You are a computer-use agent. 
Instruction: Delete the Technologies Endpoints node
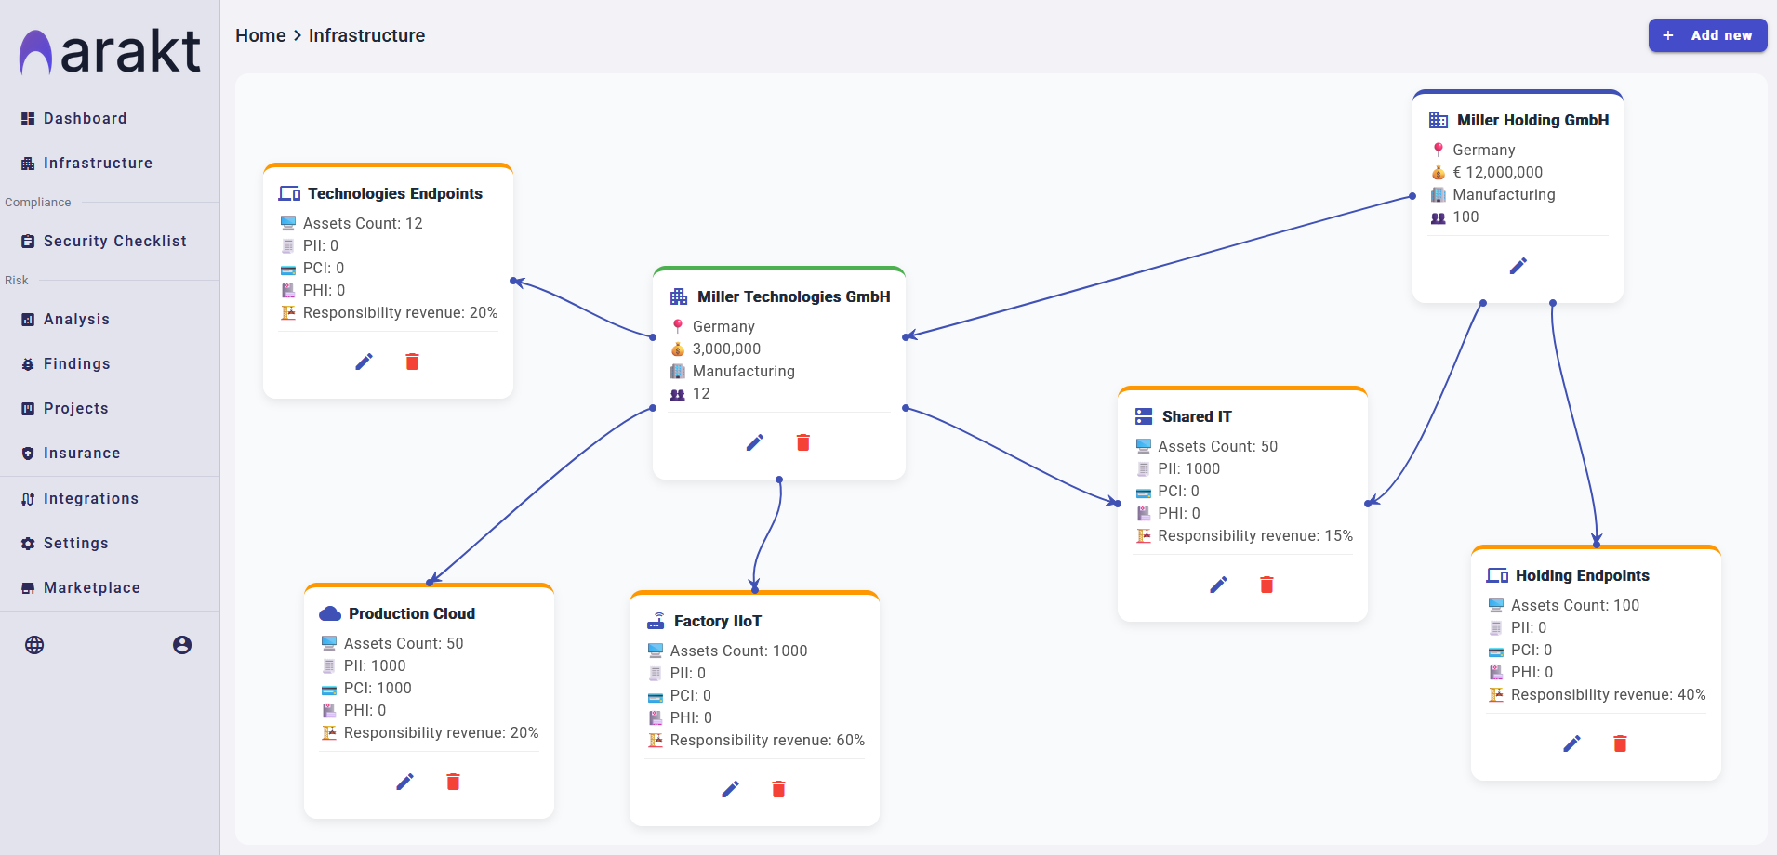pos(412,362)
